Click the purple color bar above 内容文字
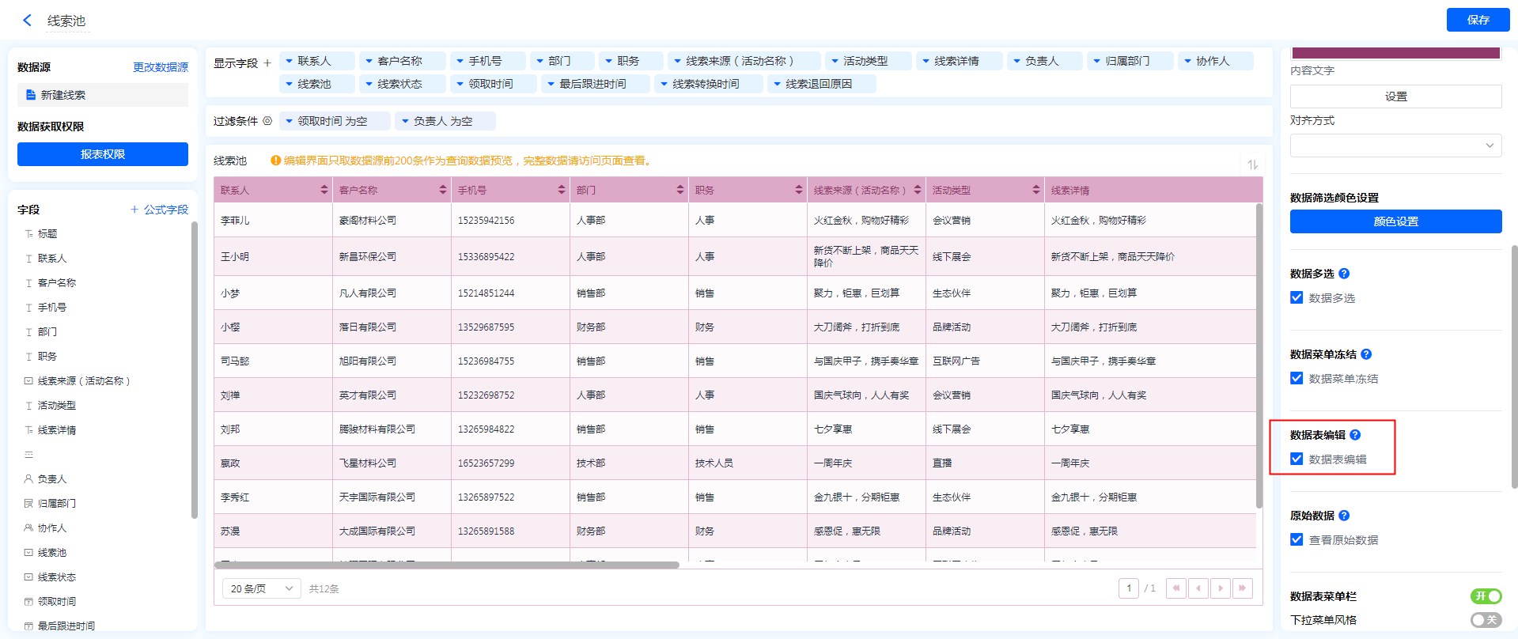The width and height of the screenshot is (1518, 639). (1395, 53)
